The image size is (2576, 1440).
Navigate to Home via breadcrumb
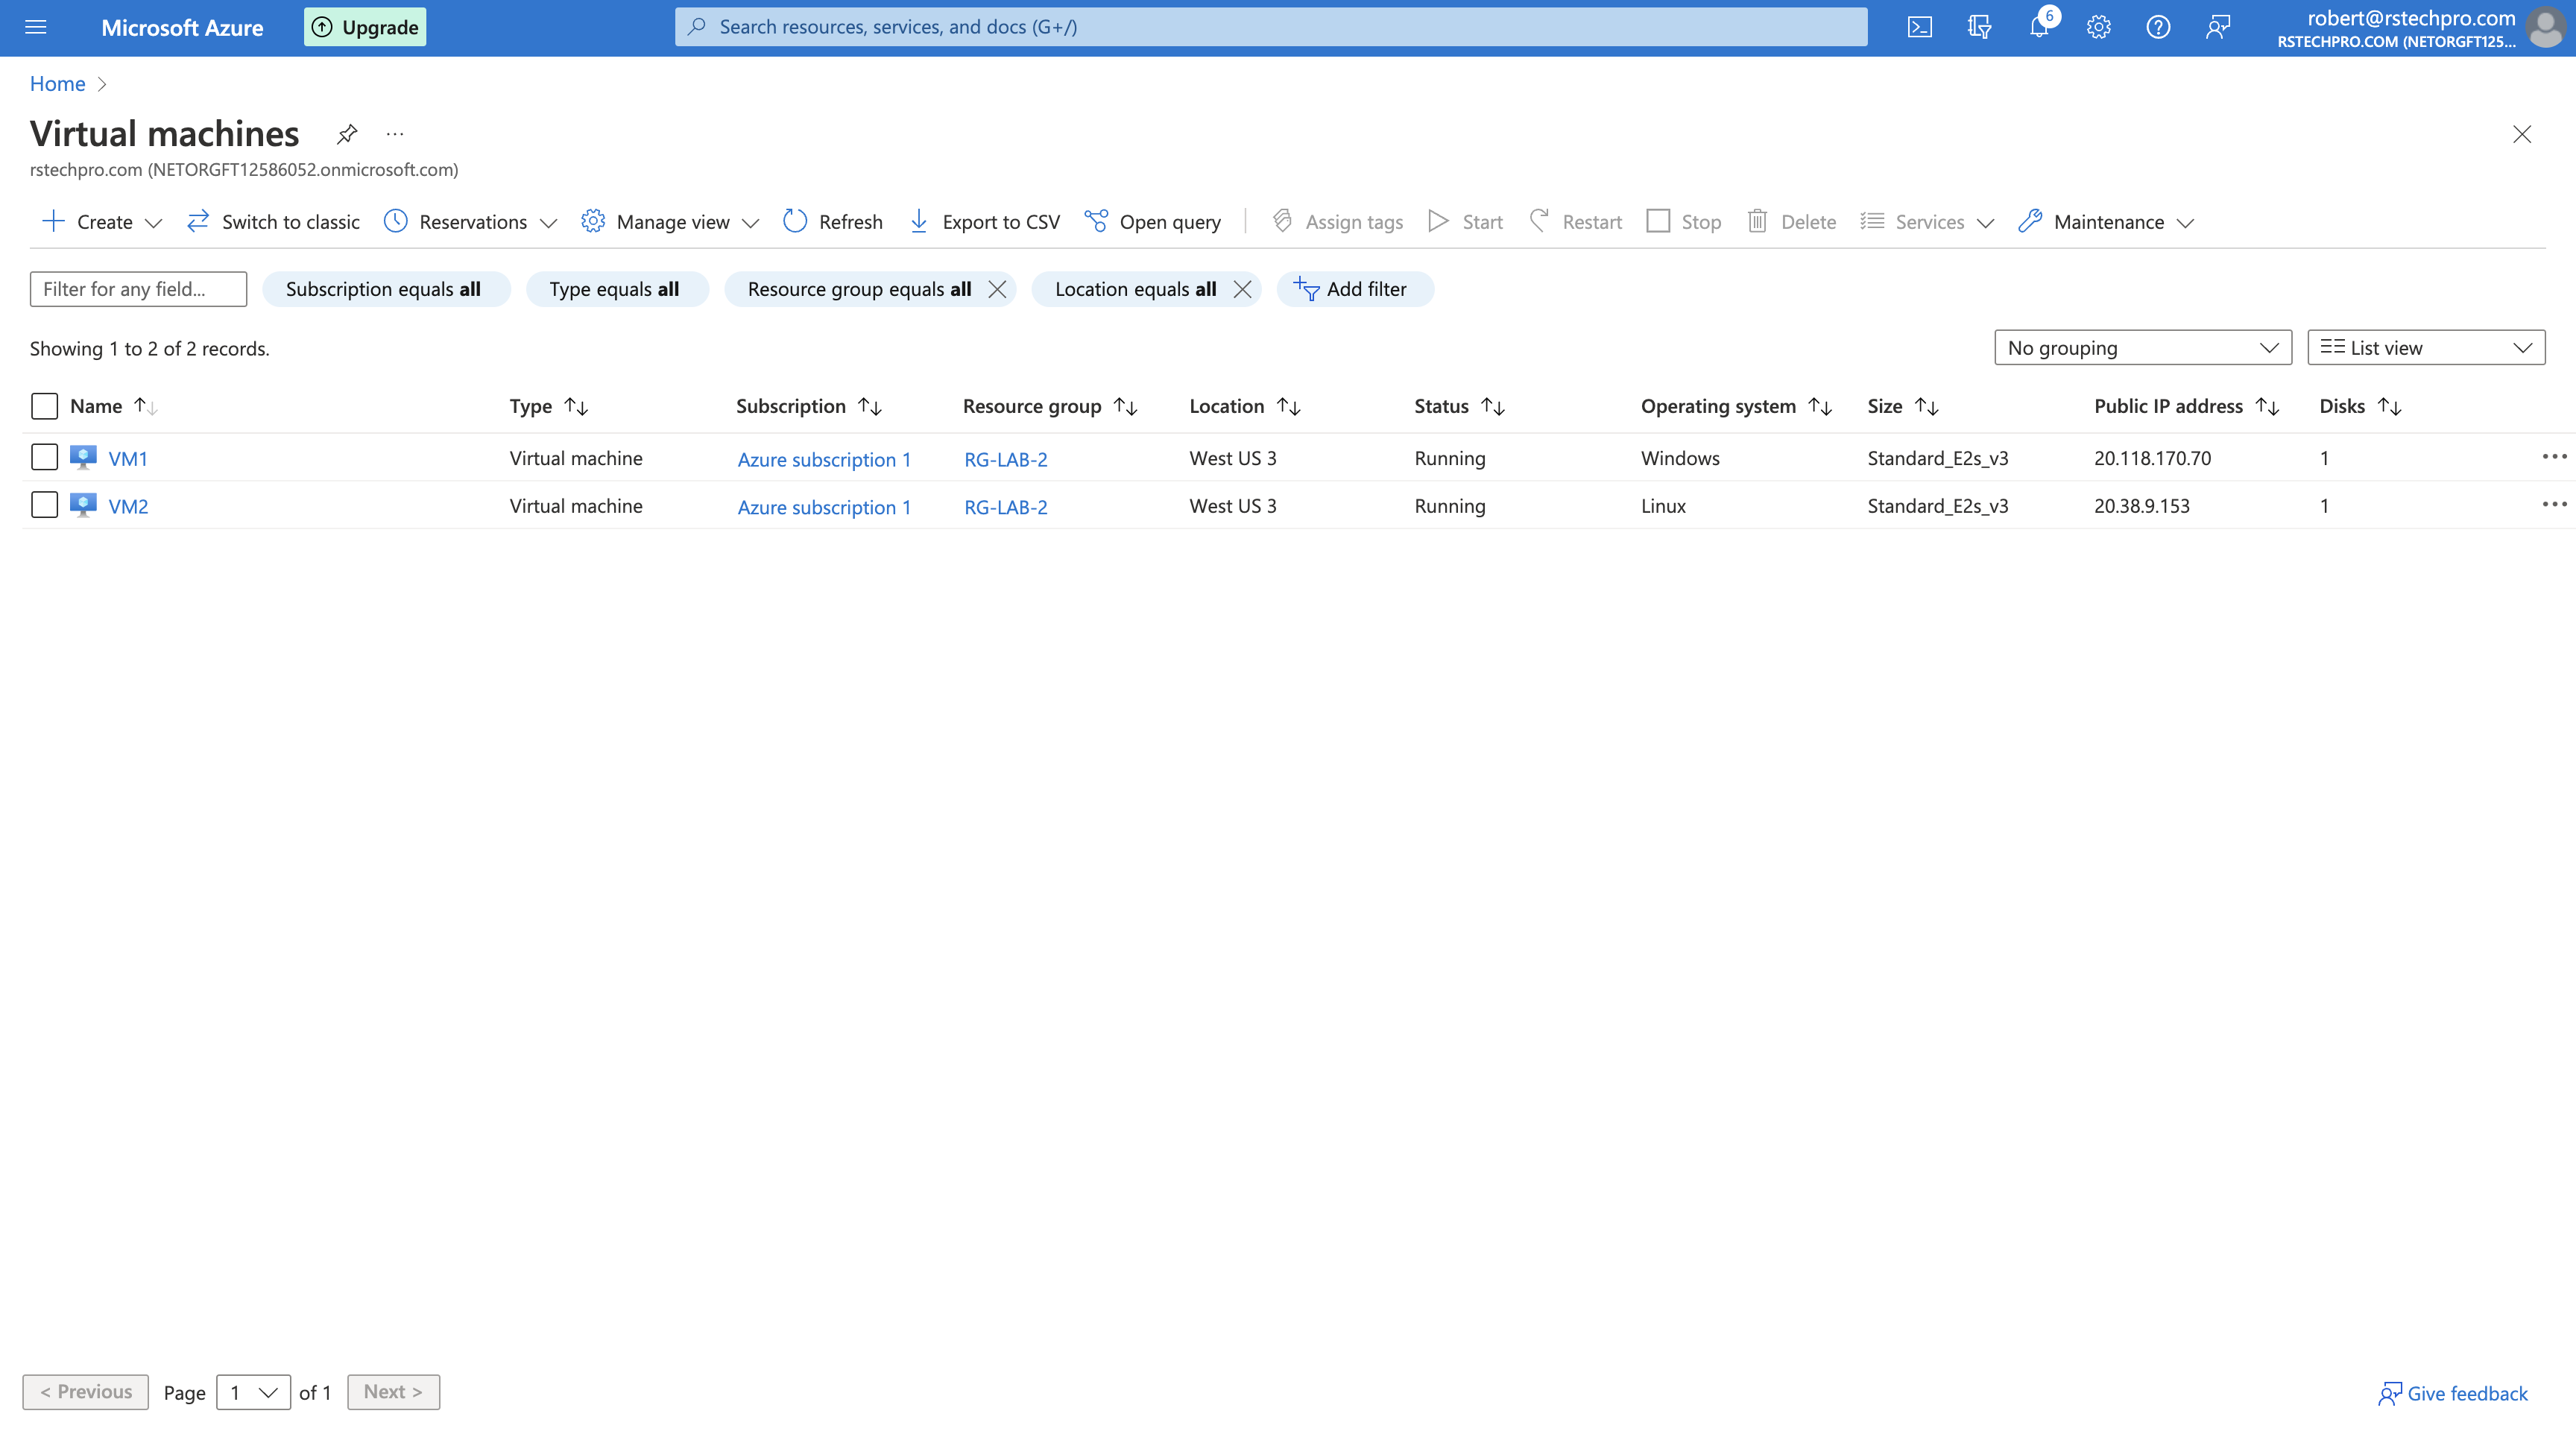57,83
